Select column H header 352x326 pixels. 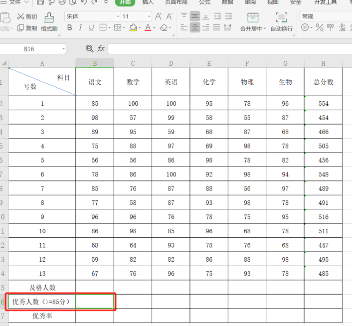click(323, 63)
